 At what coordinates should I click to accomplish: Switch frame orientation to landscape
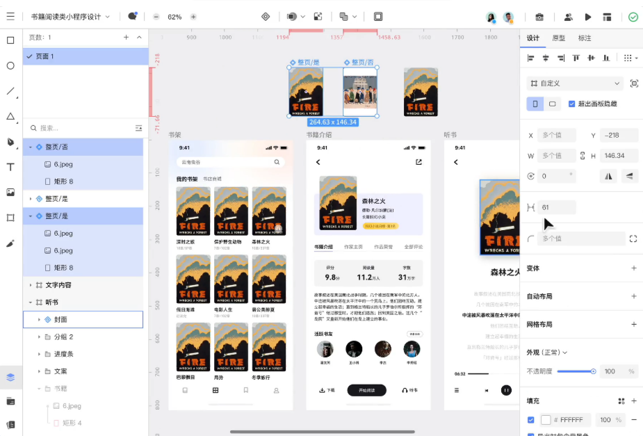coord(552,104)
